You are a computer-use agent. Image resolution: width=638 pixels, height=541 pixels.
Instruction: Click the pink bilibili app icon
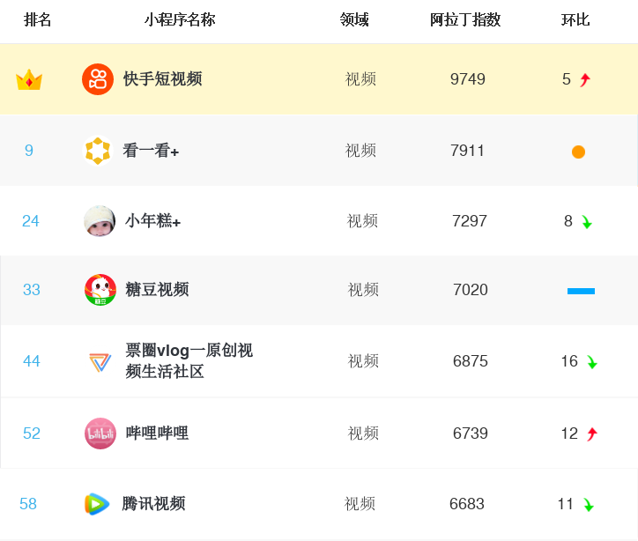point(100,434)
